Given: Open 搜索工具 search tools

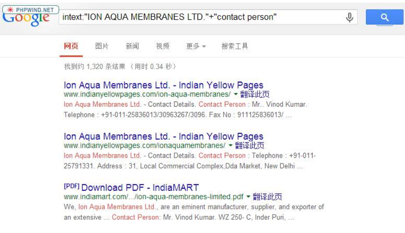Looking at the screenshot, I should point(234,46).
